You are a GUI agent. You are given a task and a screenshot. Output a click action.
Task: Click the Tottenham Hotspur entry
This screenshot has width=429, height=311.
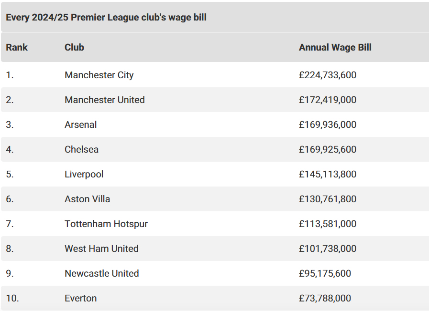(x=106, y=224)
